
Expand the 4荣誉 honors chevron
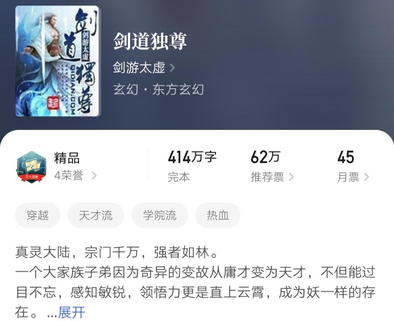coord(94,176)
